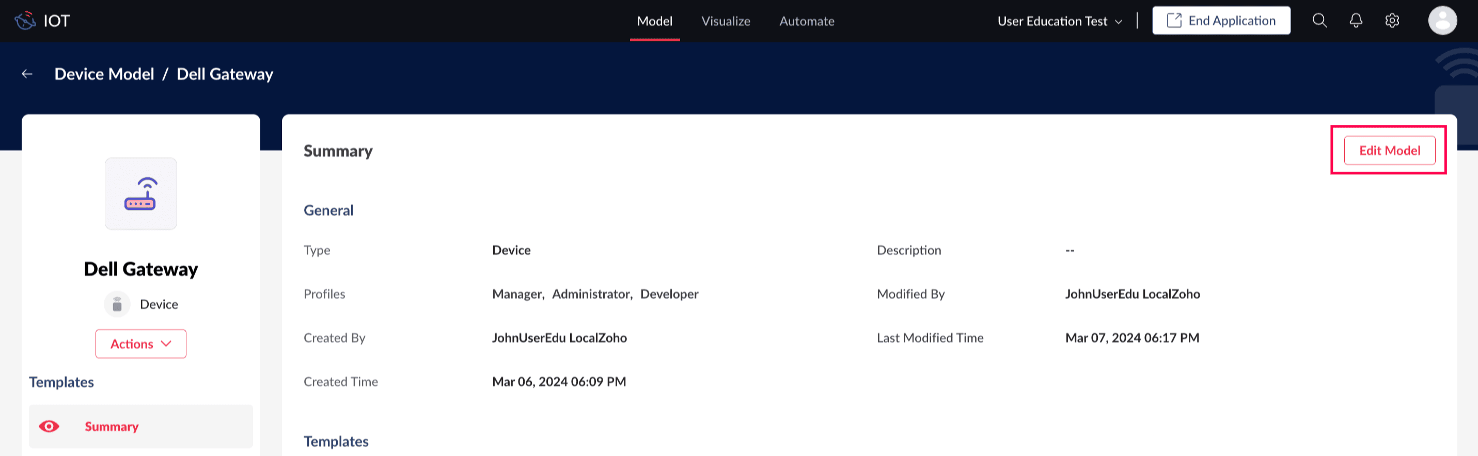The image size is (1478, 456).
Task: Click the End Application button
Action: pyautogui.click(x=1221, y=21)
